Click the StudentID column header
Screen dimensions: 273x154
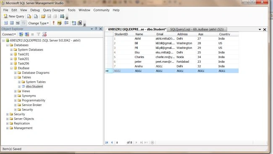123,34
